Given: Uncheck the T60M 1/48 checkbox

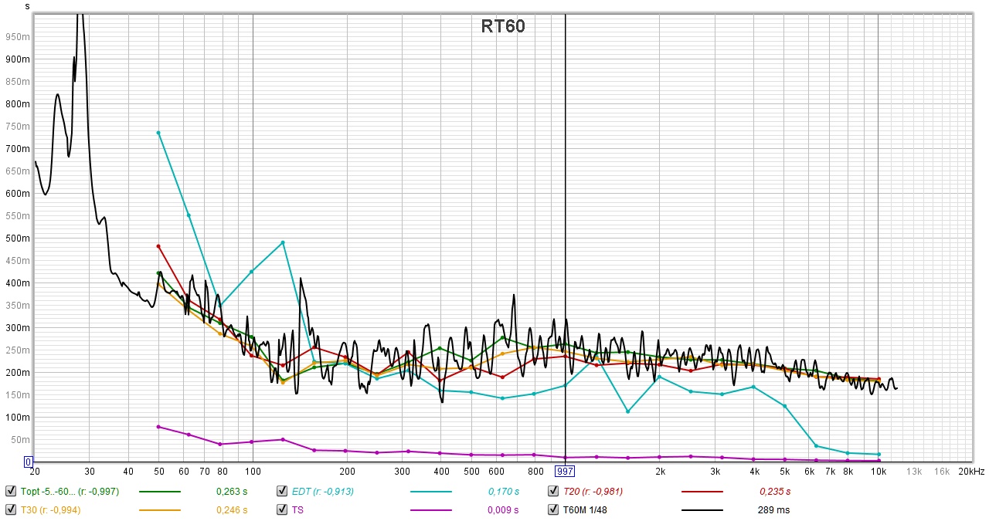Looking at the screenshot, I should [553, 509].
